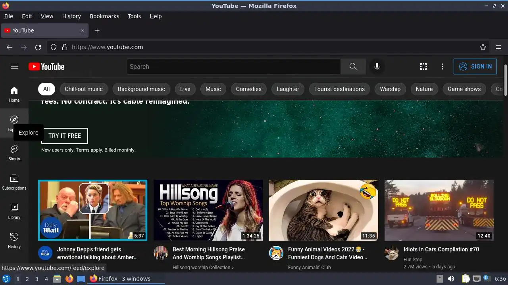Open the Edit menu
Screen dimensions: 508x285
27,16
